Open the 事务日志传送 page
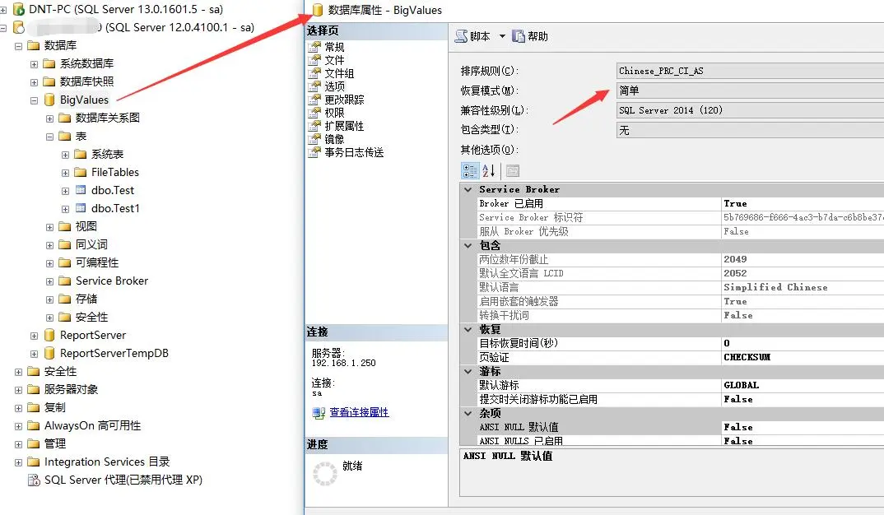 tap(353, 152)
